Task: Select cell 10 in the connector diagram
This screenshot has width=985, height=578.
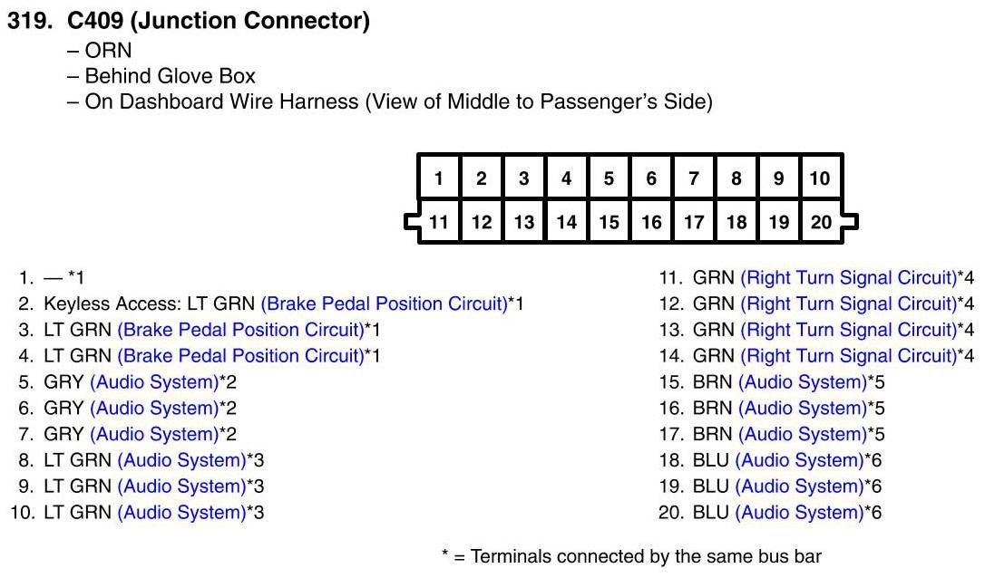Action: tap(820, 178)
